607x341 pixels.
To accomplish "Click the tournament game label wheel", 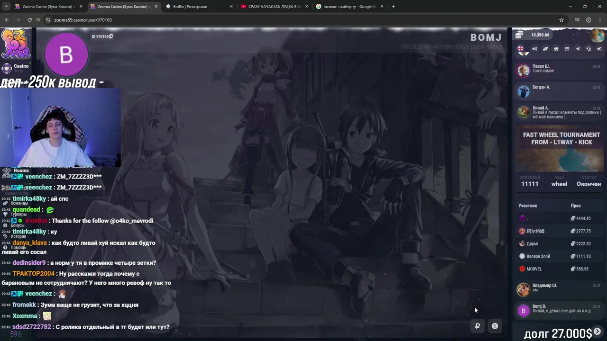I will [x=559, y=184].
